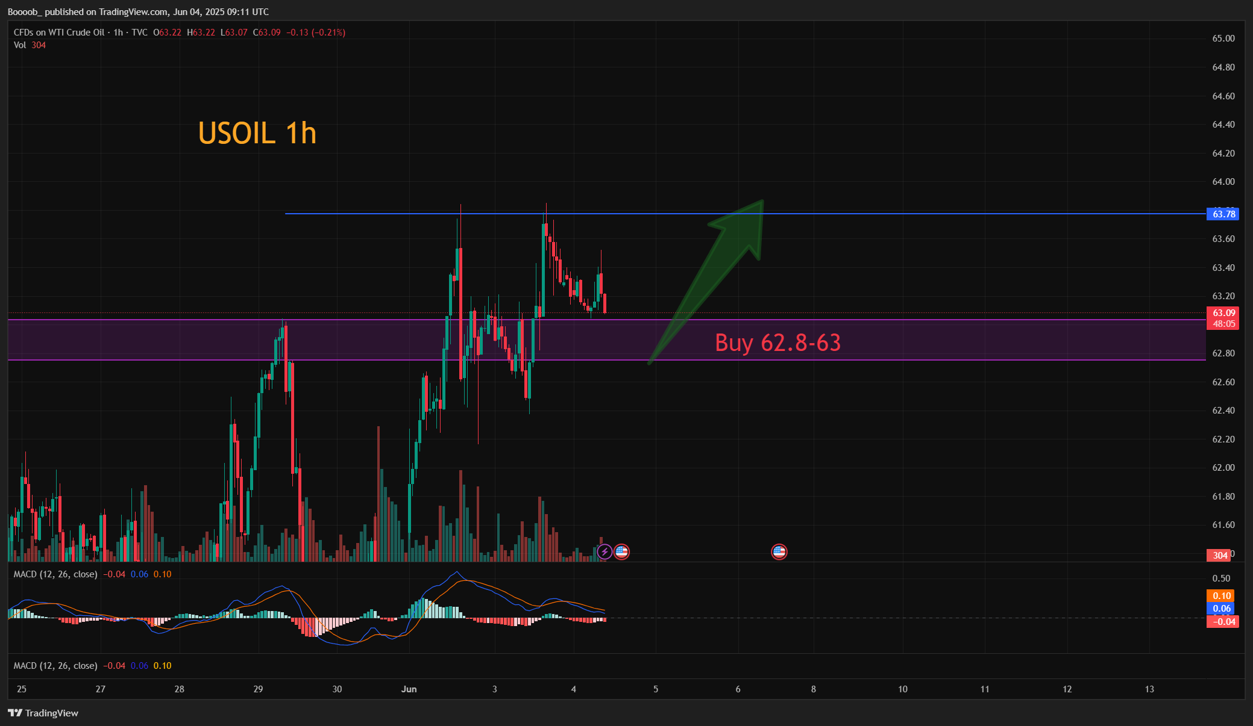
Task: Click the 64.00 price axis label
Action: coord(1223,182)
